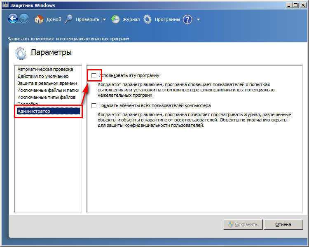The image size is (309, 247).
Task: Click the Сохранить button
Action: pos(243,224)
